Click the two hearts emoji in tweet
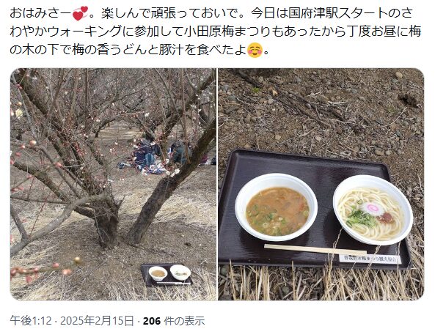 (x=80, y=14)
